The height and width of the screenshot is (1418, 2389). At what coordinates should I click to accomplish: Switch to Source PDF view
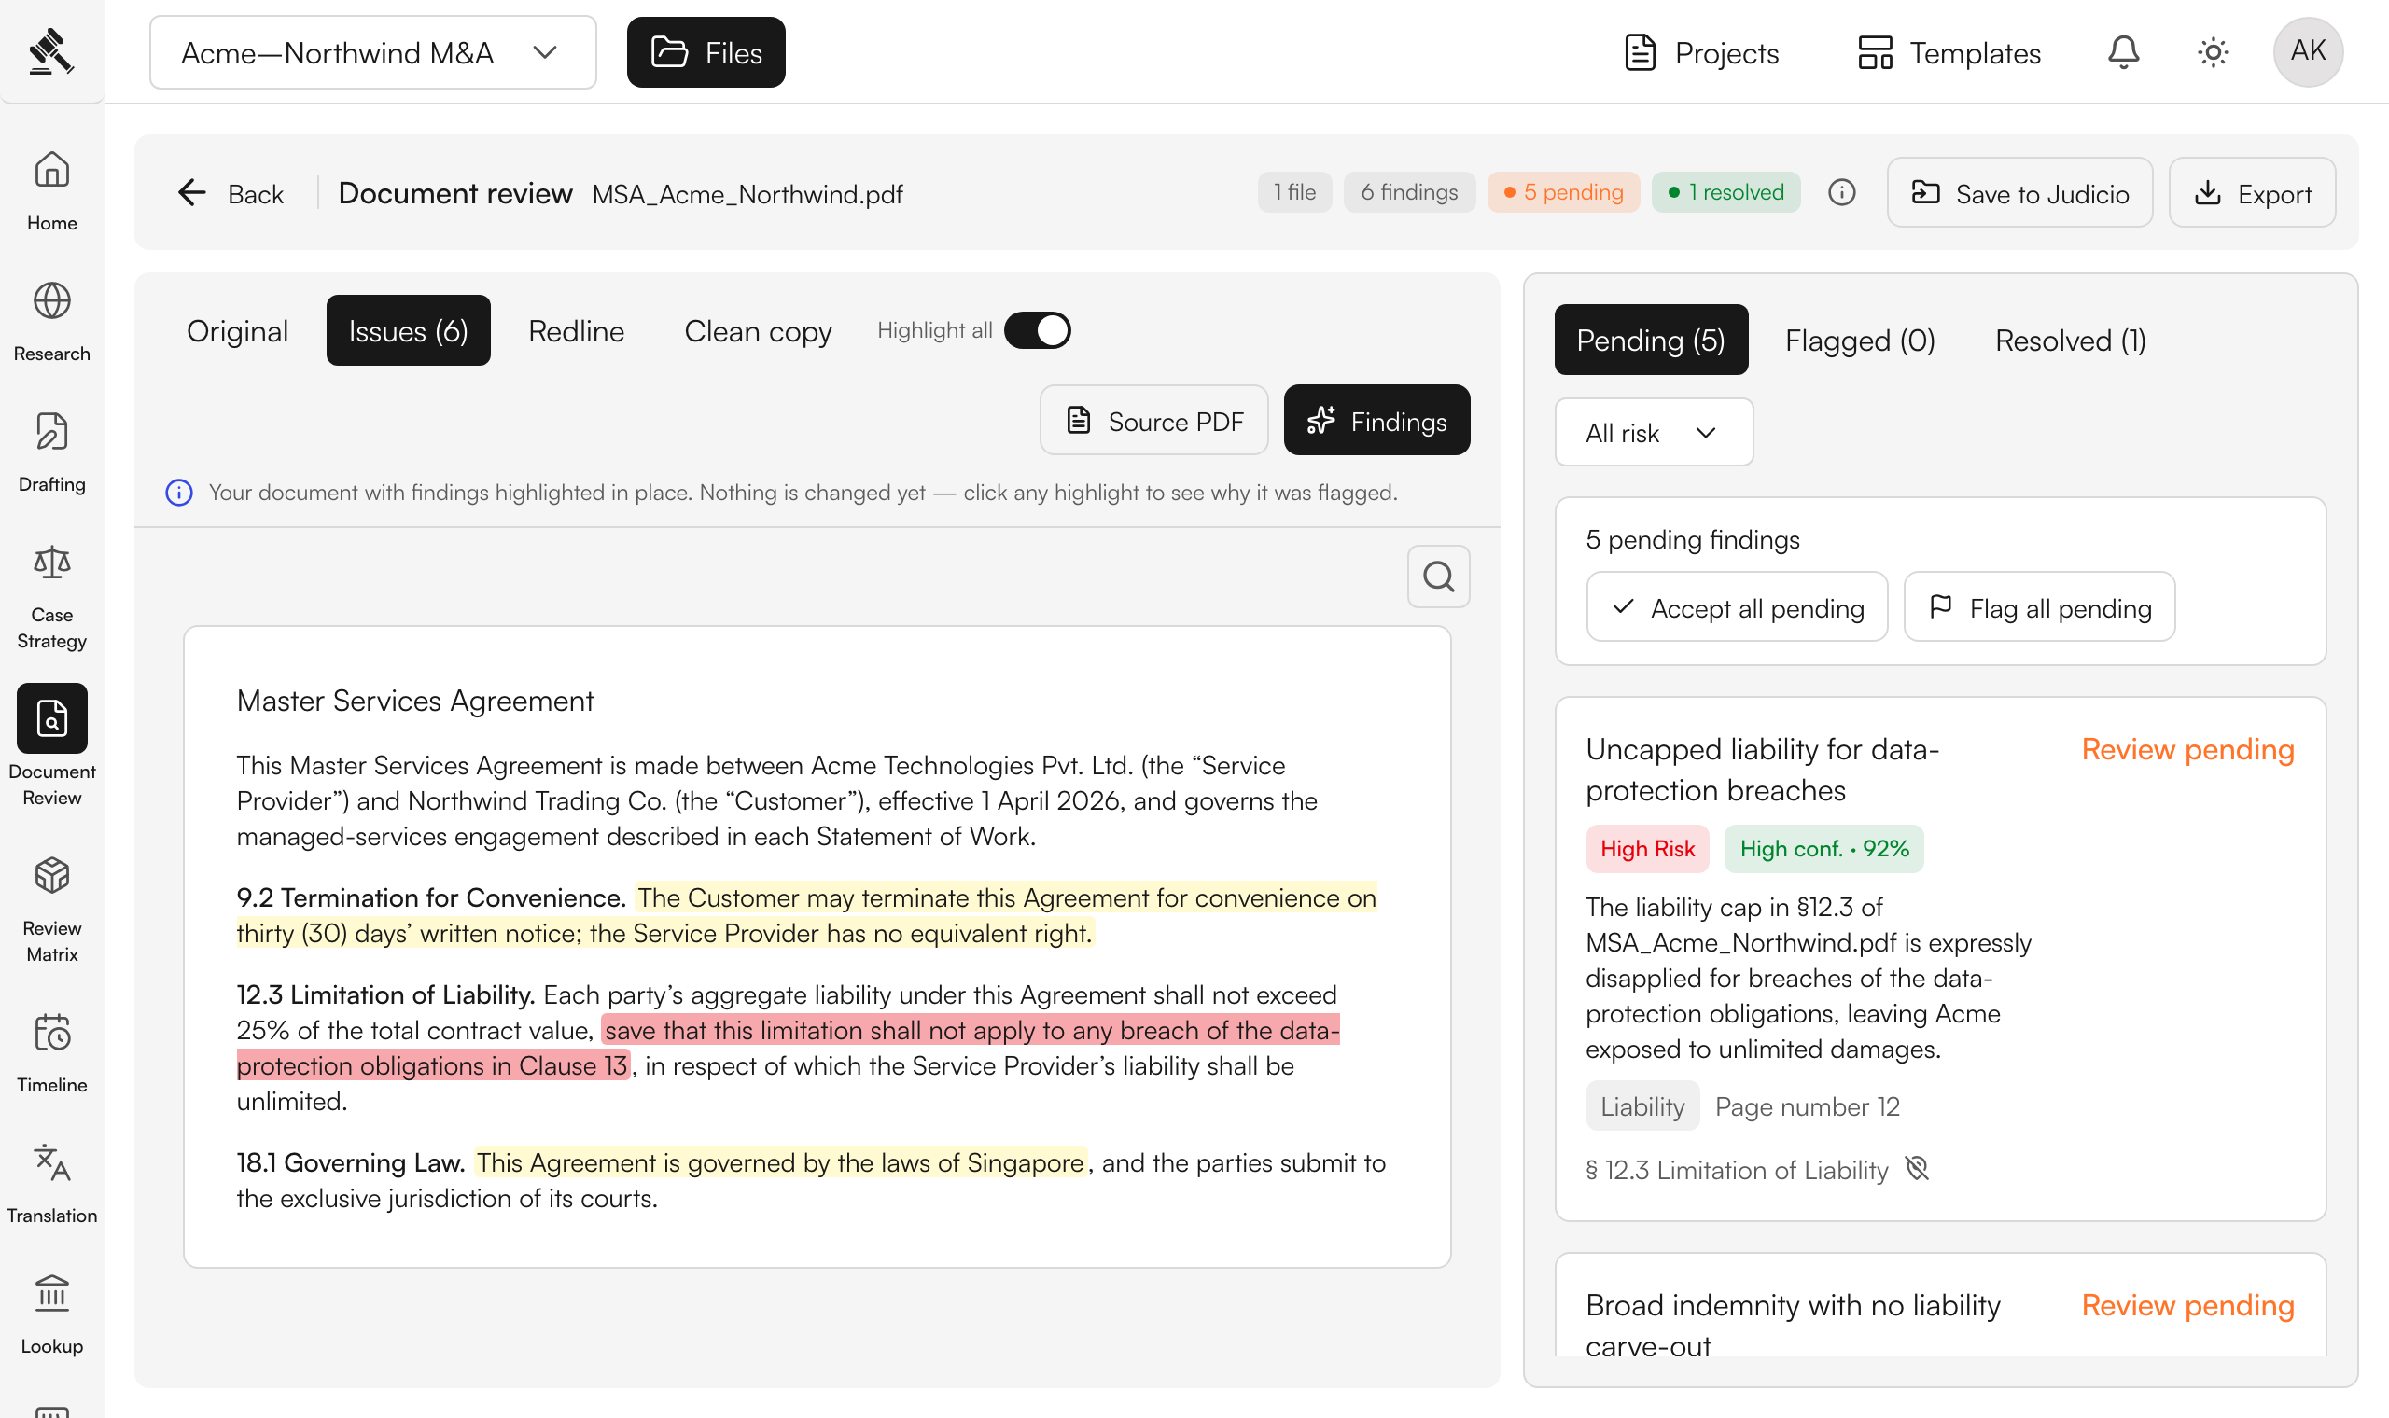1153,421
